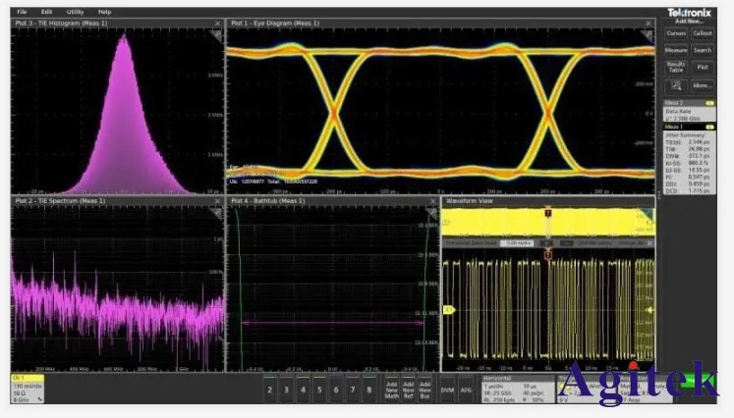
Task: Click the zoom box icon beside More
Action: click(x=676, y=85)
